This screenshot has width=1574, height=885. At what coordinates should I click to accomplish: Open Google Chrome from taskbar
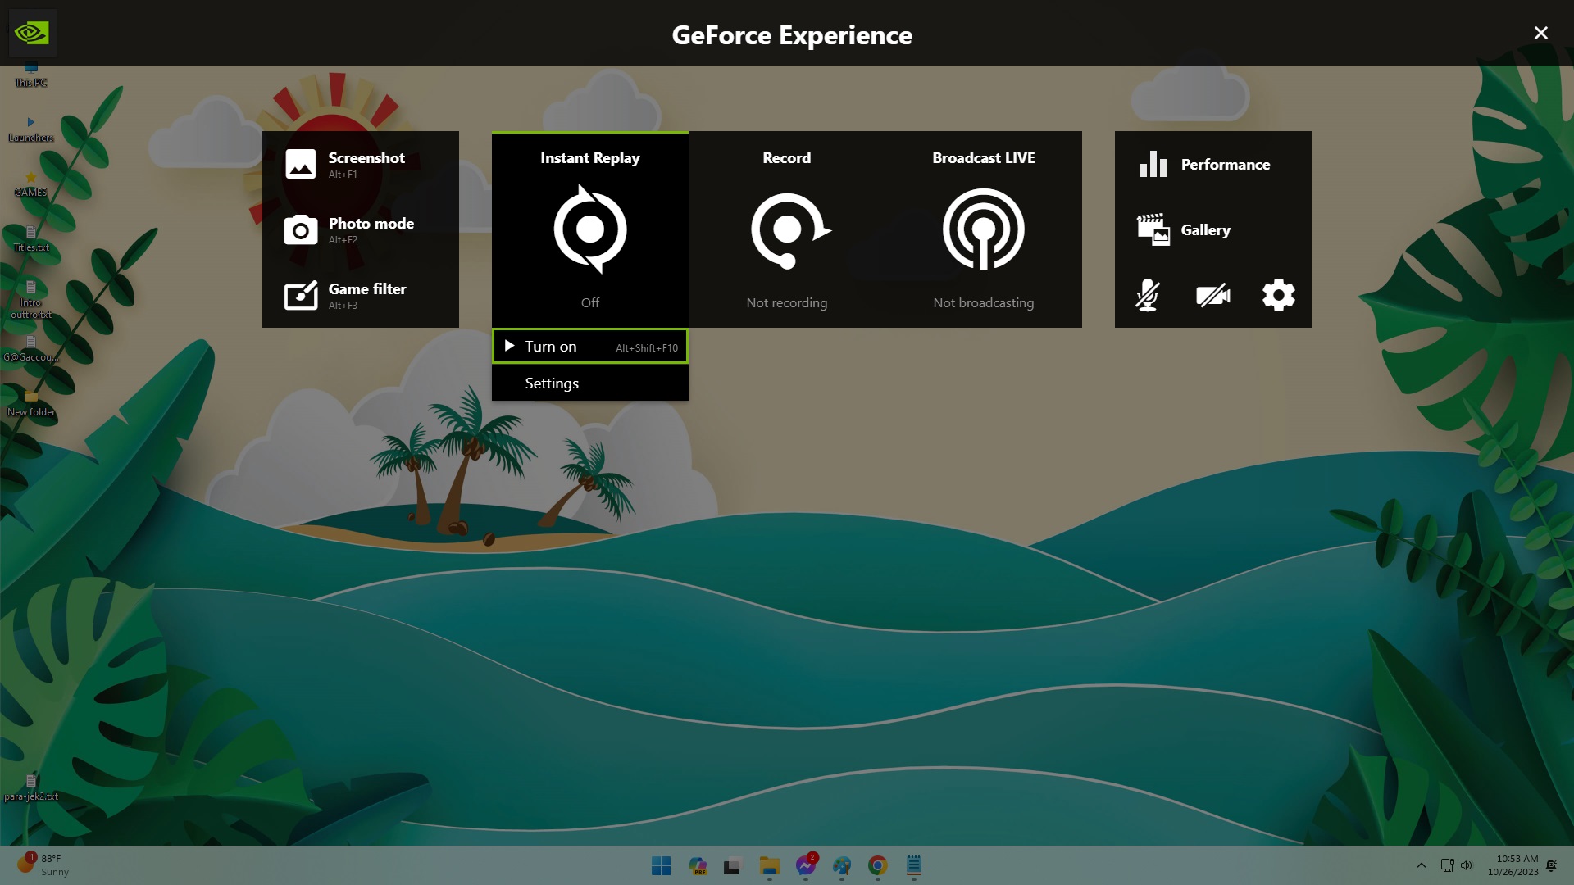coord(877,865)
